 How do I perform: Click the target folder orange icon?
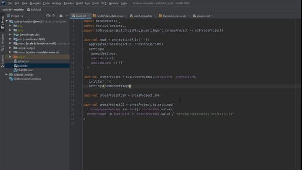pyautogui.click(x=15, y=57)
